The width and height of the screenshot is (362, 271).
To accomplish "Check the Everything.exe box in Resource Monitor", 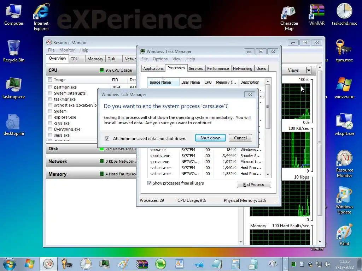I will (x=50, y=129).
